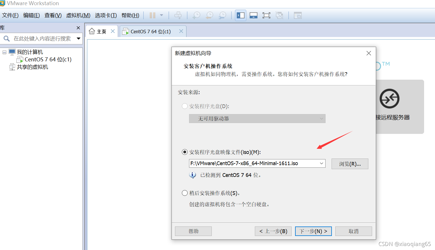Focus the library search input field

[42, 38]
